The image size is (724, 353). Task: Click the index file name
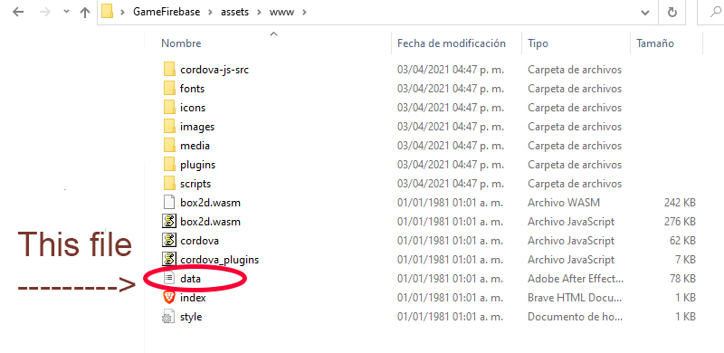193,298
